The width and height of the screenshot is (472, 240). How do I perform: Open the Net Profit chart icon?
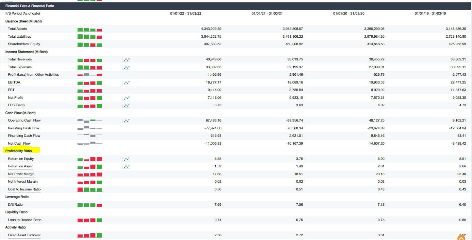tap(126, 98)
